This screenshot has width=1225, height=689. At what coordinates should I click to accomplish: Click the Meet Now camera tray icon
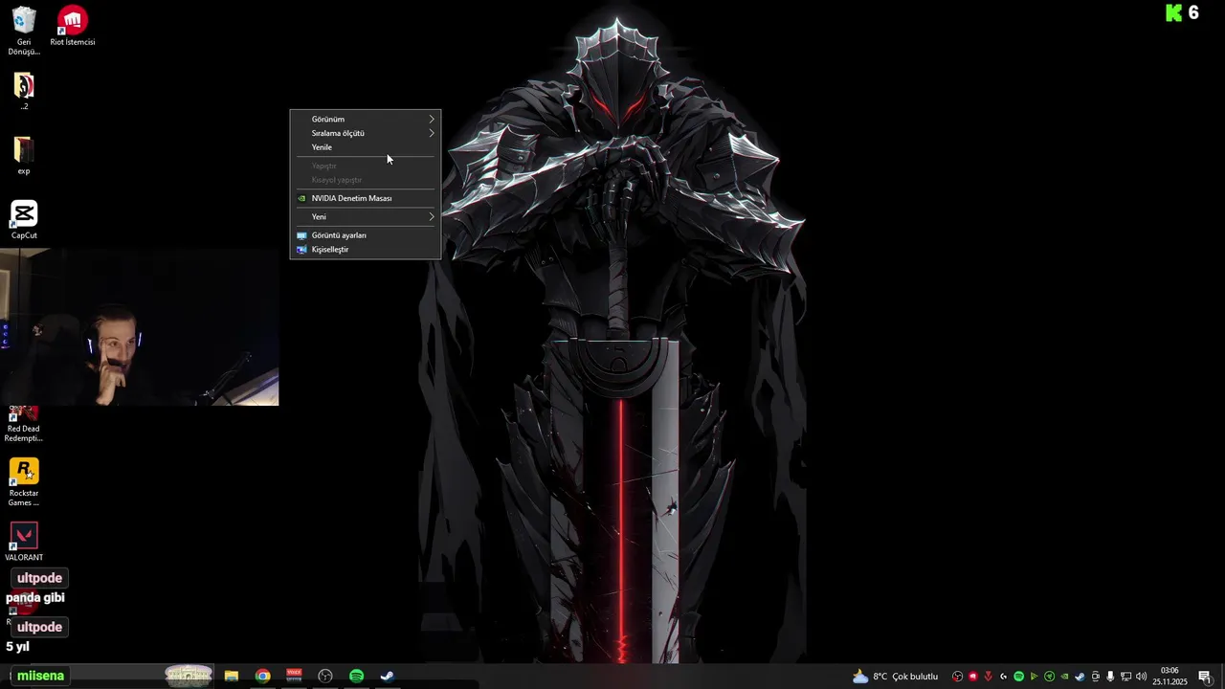(1095, 677)
